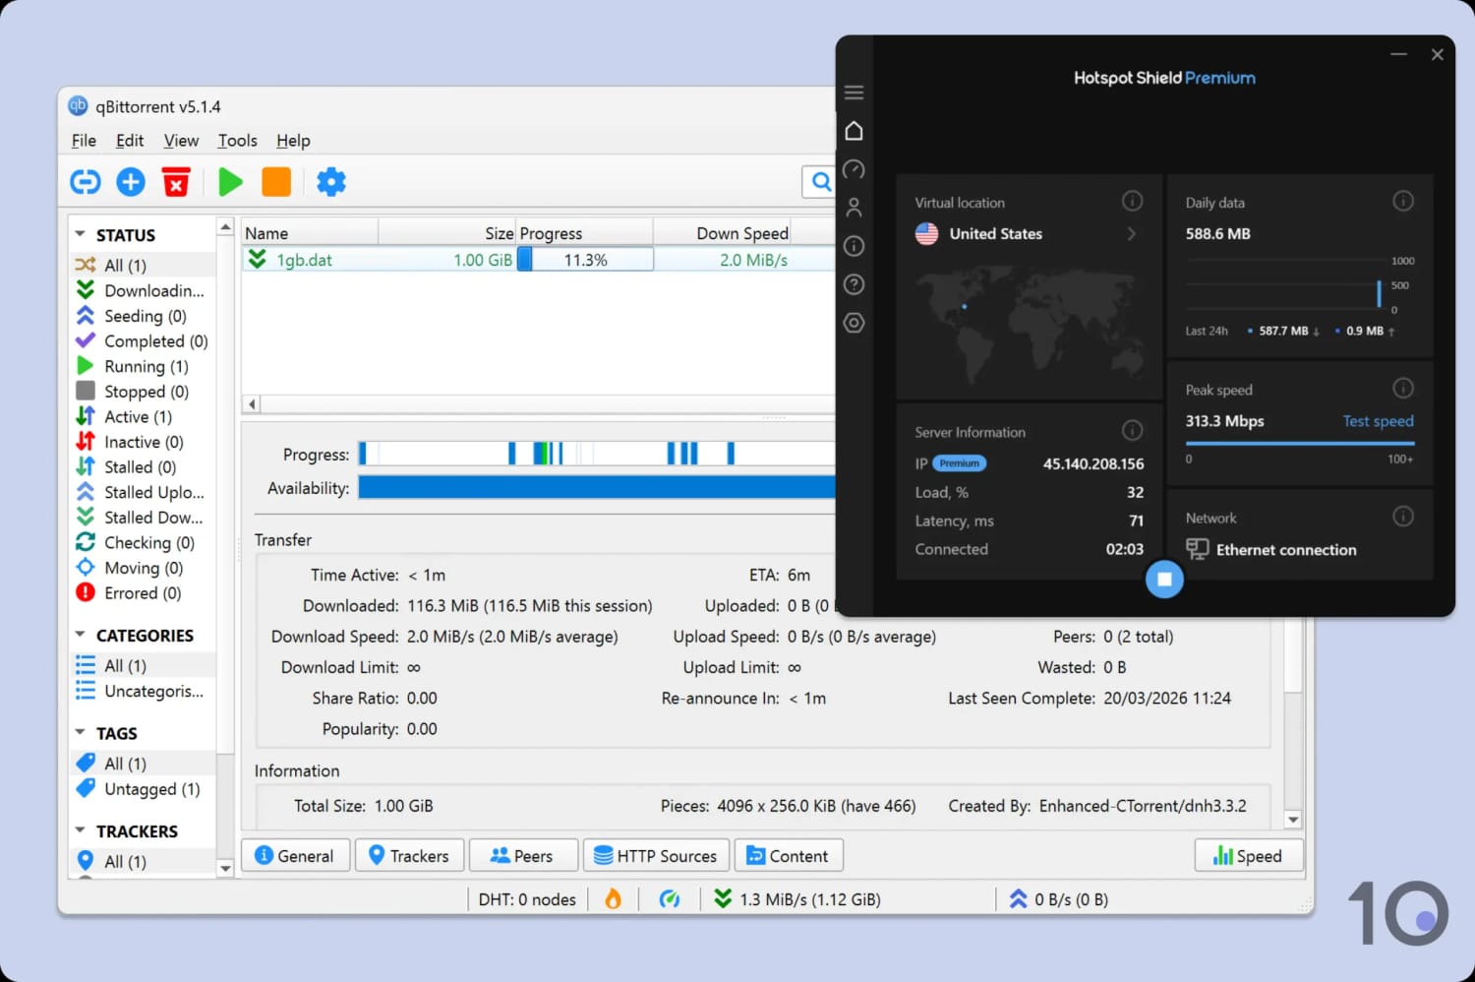Viewport: 1475px width, 982px height.
Task: Delete the selected torrent with the trash icon
Action: (176, 181)
